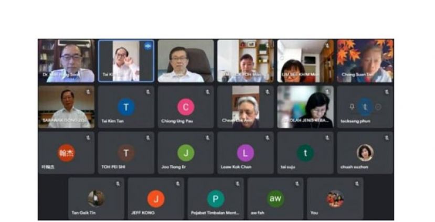Image resolution: width=435 pixels, height=222 pixels.
Task: Click the muted mic icon on Loaw Kok Chan's tile
Action: click(x=268, y=138)
